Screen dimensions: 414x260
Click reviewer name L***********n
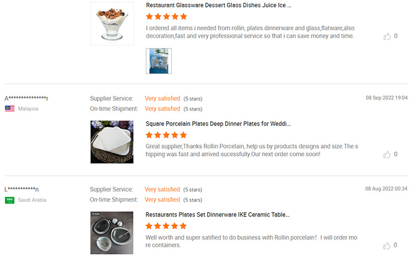point(22,189)
